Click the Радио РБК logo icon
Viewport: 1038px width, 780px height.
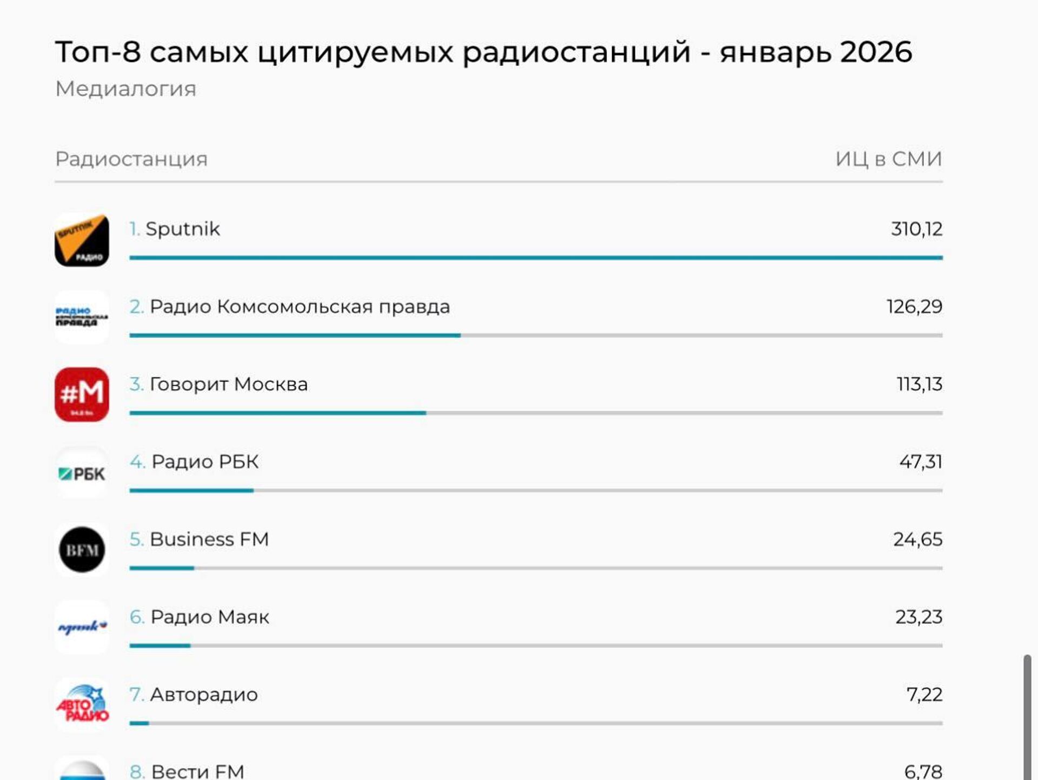coord(82,474)
